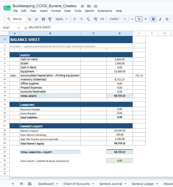Screen dimensions: 173x187
Task: Move document to a folder icon
Action: coord(89,6)
